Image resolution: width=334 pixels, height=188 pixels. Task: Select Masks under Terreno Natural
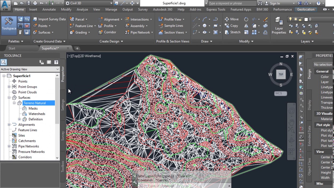(x=33, y=108)
